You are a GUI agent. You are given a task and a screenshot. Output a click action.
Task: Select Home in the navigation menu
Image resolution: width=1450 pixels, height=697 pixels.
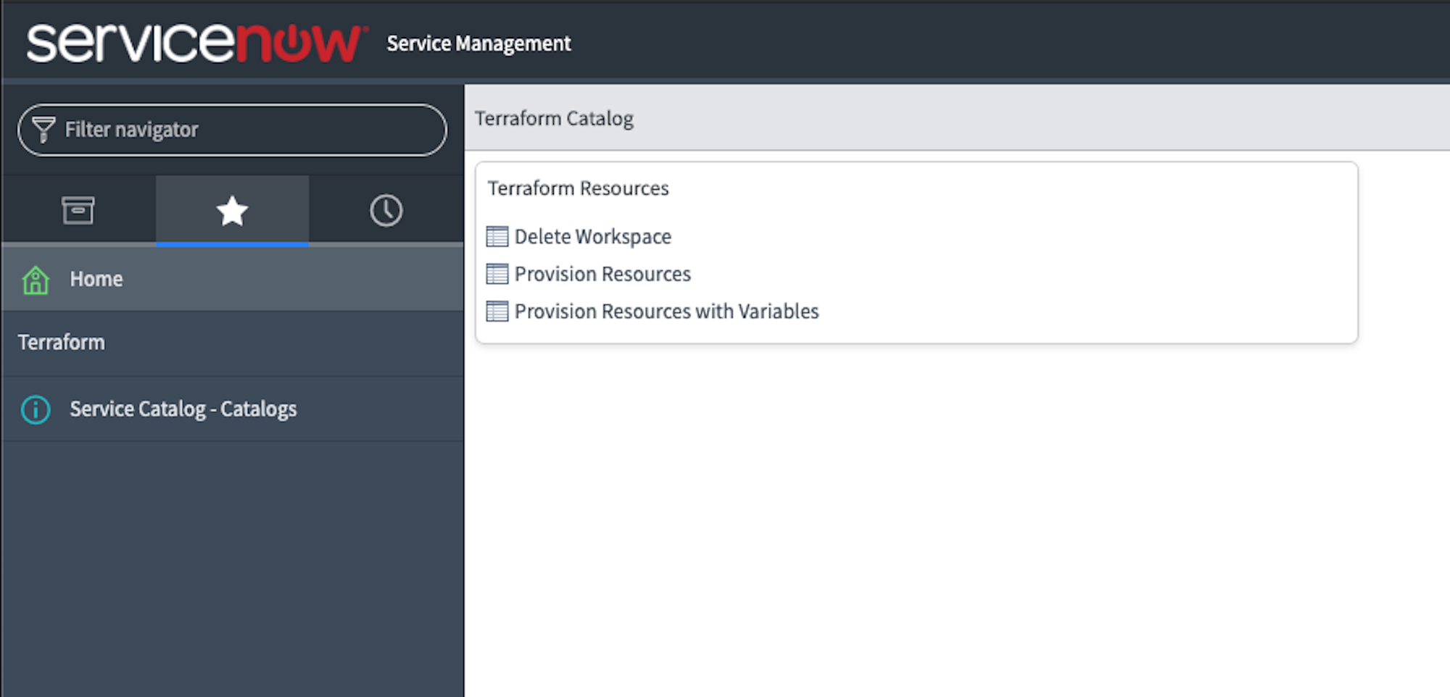[96, 279]
